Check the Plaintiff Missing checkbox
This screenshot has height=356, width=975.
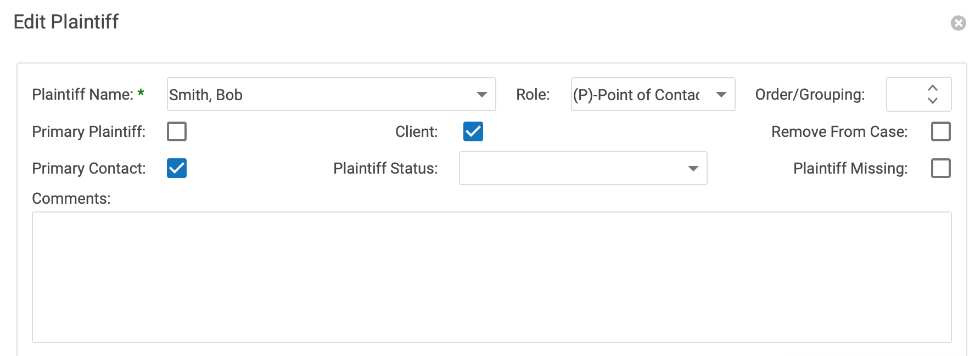(x=940, y=168)
